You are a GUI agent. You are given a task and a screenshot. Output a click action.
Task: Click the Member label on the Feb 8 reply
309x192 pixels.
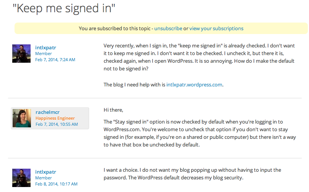(44, 178)
